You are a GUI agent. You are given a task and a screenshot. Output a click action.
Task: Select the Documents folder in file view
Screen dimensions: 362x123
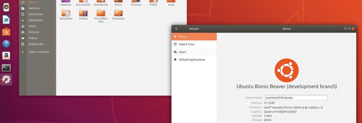pos(83,3)
